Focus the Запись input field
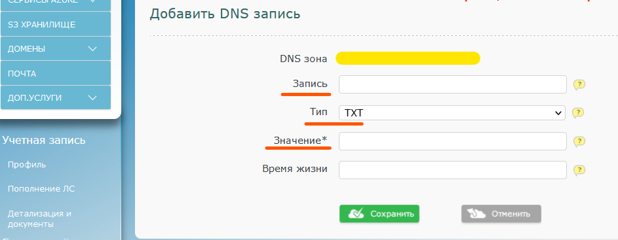 (x=453, y=84)
